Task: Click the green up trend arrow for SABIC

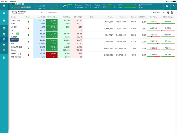Action: click(x=29, y=22)
